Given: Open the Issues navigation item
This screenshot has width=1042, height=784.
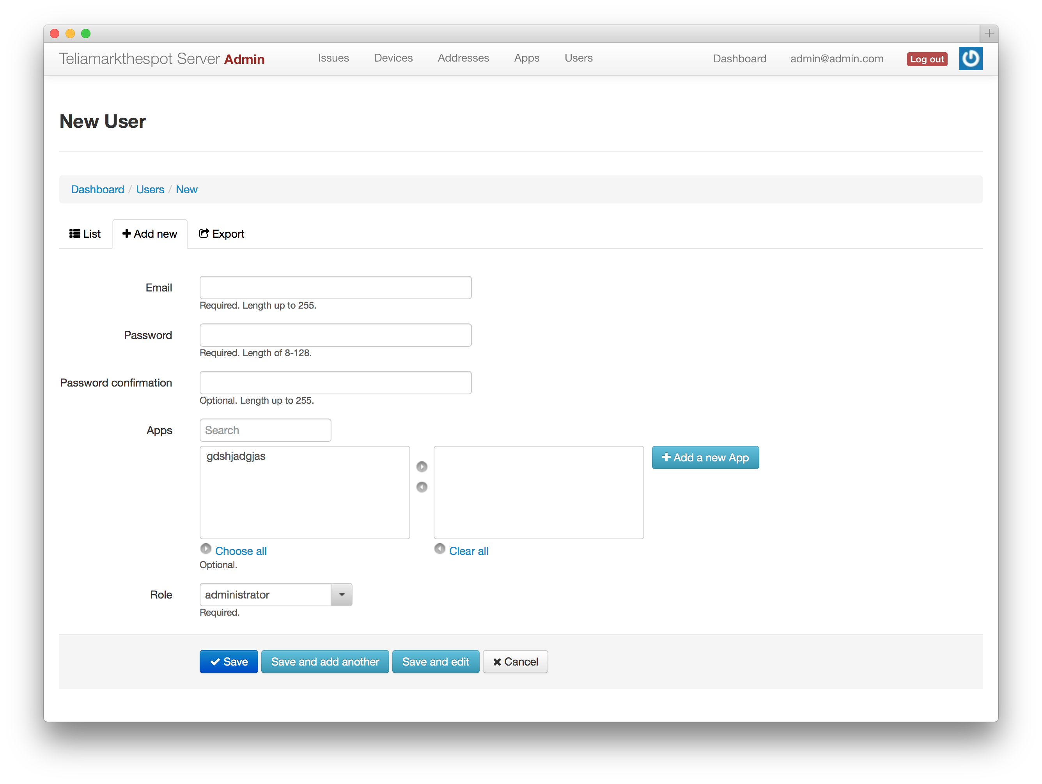Looking at the screenshot, I should [333, 58].
